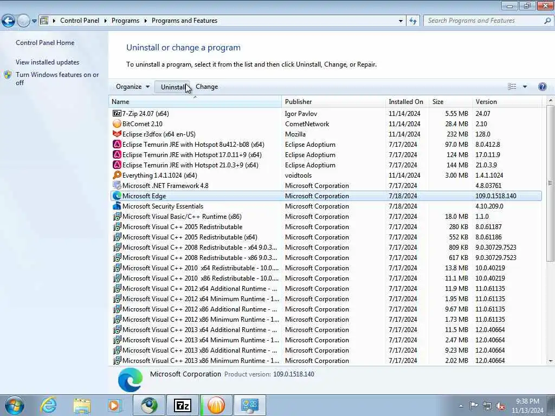Show hidden tray icons arrow
This screenshot has width=555, height=416.
coord(461,406)
